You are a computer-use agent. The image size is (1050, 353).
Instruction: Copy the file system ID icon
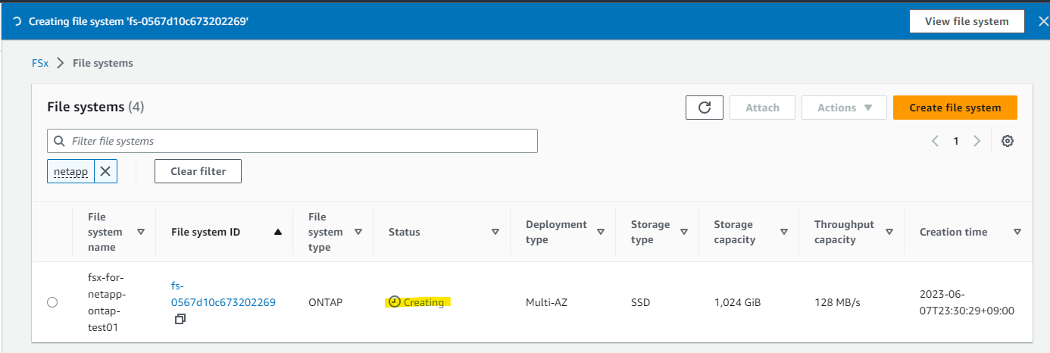(x=180, y=320)
